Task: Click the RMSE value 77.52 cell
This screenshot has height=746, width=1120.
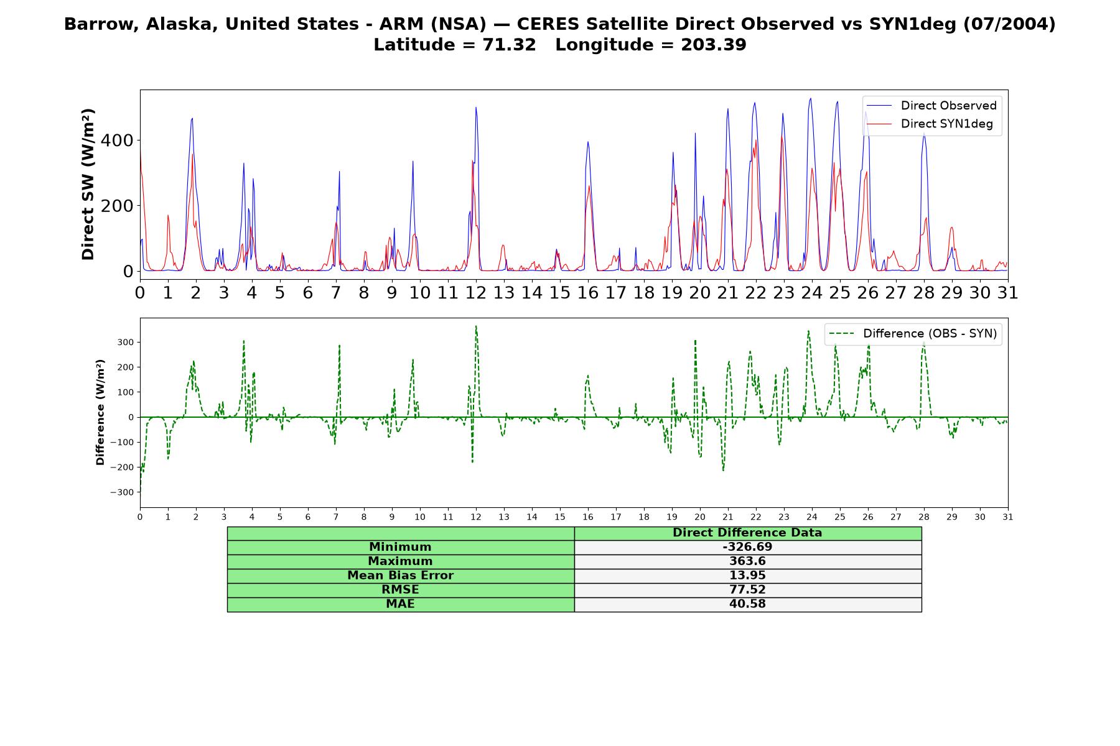Action: [x=747, y=590]
